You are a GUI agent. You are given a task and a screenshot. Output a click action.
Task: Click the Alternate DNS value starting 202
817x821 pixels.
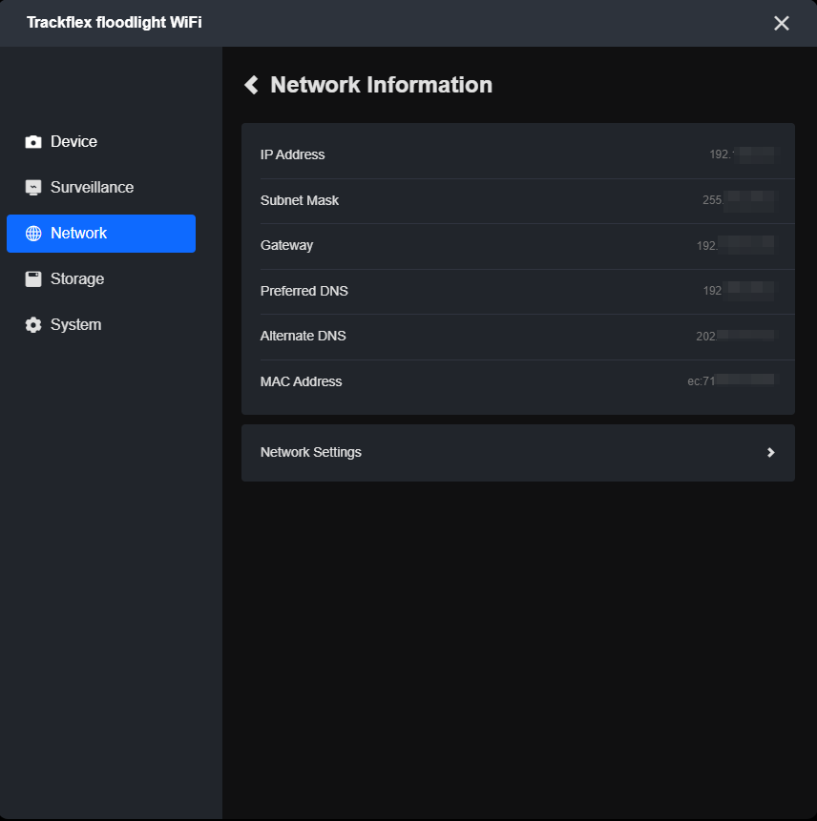pos(735,337)
